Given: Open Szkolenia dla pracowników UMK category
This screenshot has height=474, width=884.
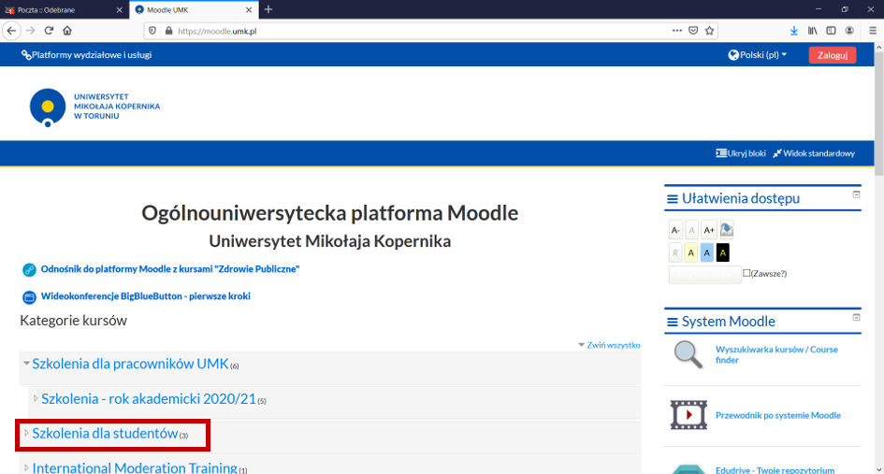Looking at the screenshot, I should (x=130, y=364).
